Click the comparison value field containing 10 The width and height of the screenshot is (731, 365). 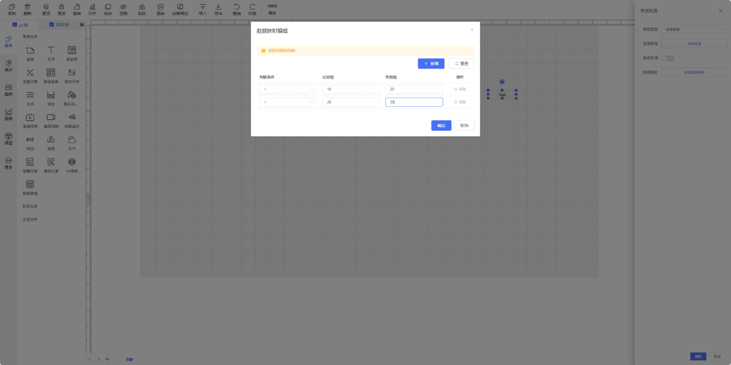351,89
